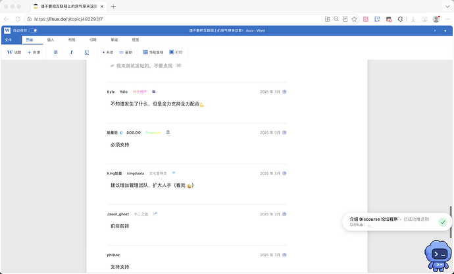Switch to the 引用 (References) tab
The height and width of the screenshot is (274, 454).
tap(93, 40)
